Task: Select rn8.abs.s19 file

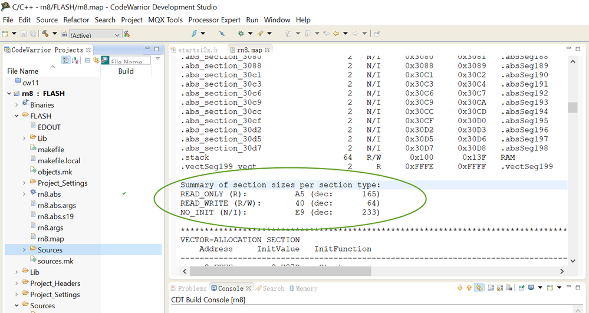Action: [55, 216]
